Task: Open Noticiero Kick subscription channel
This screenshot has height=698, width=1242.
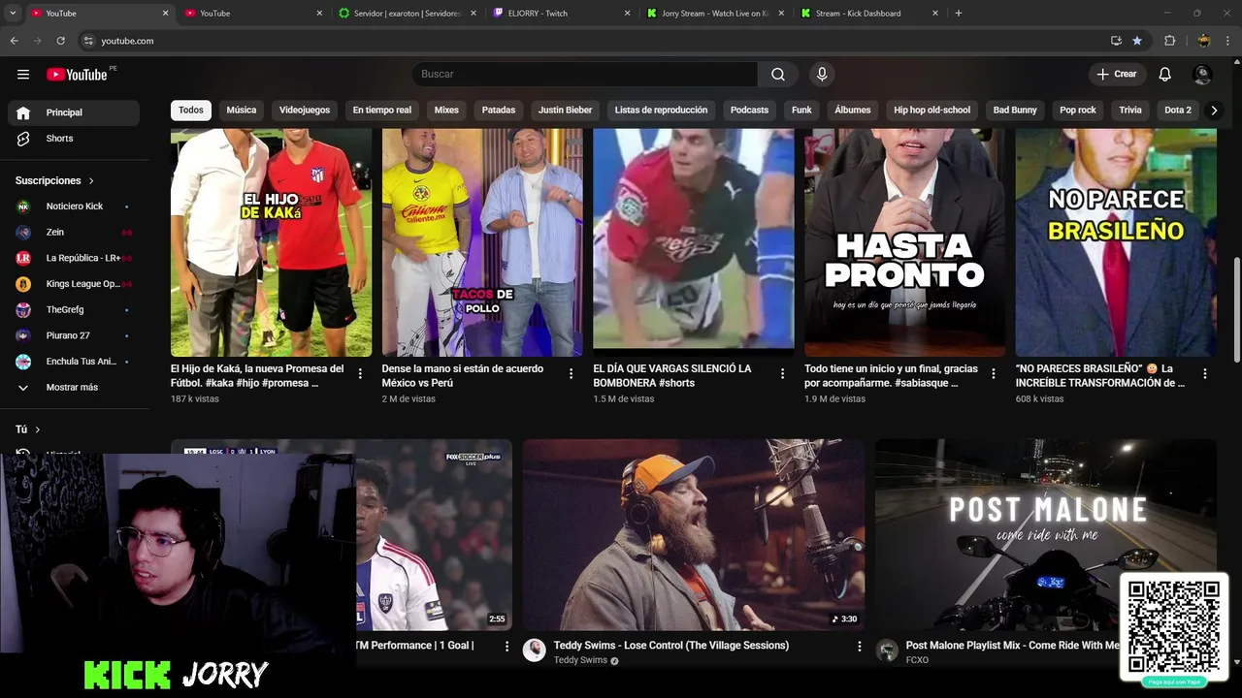Action: pos(74,206)
